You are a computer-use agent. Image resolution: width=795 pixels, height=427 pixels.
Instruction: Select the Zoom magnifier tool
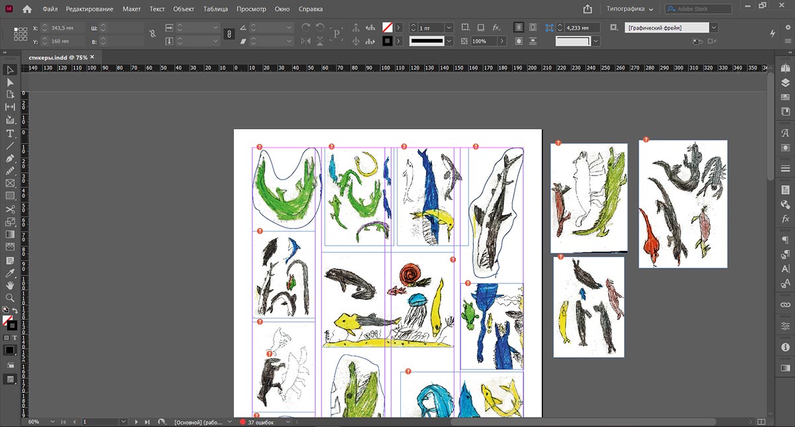tap(10, 298)
